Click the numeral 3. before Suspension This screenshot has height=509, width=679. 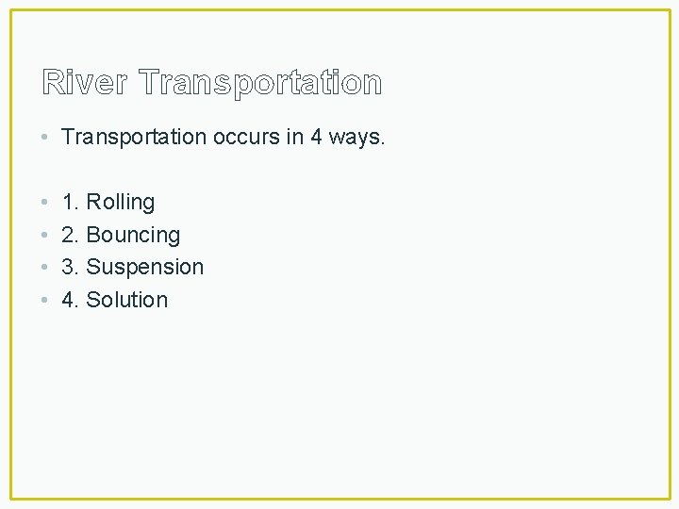70,267
